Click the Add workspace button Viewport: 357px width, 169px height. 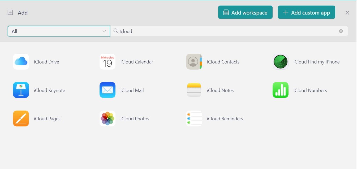[x=245, y=12]
